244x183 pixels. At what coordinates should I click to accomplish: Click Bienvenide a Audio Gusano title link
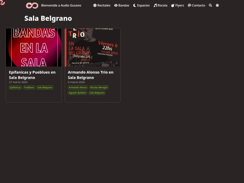point(61,5)
